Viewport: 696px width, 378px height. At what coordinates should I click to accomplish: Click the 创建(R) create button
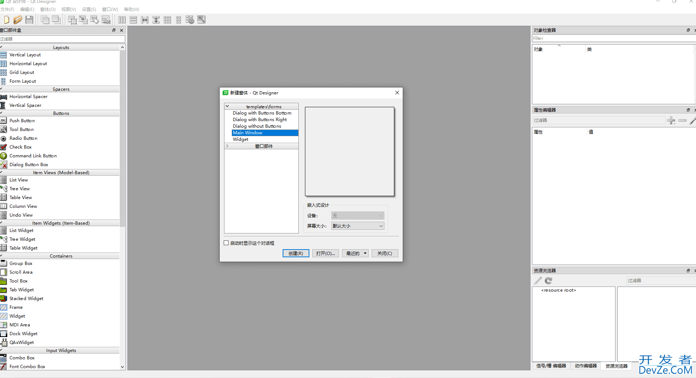click(296, 254)
